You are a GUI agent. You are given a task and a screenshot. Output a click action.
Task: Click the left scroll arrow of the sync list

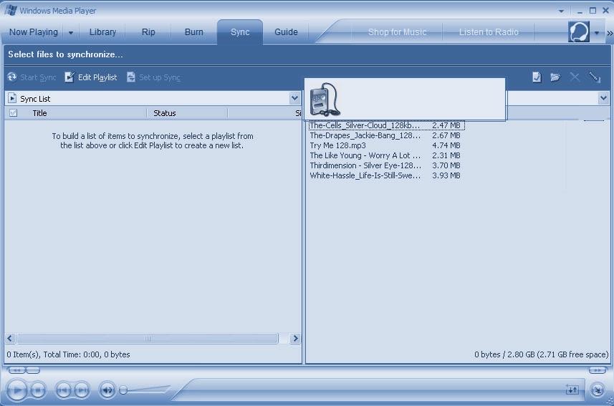[x=10, y=338]
